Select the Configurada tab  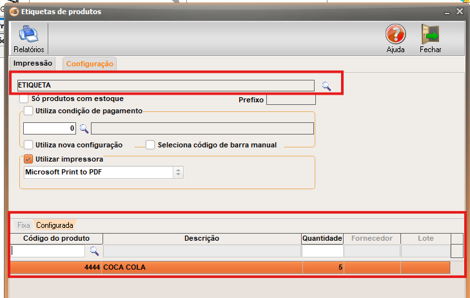(55, 225)
